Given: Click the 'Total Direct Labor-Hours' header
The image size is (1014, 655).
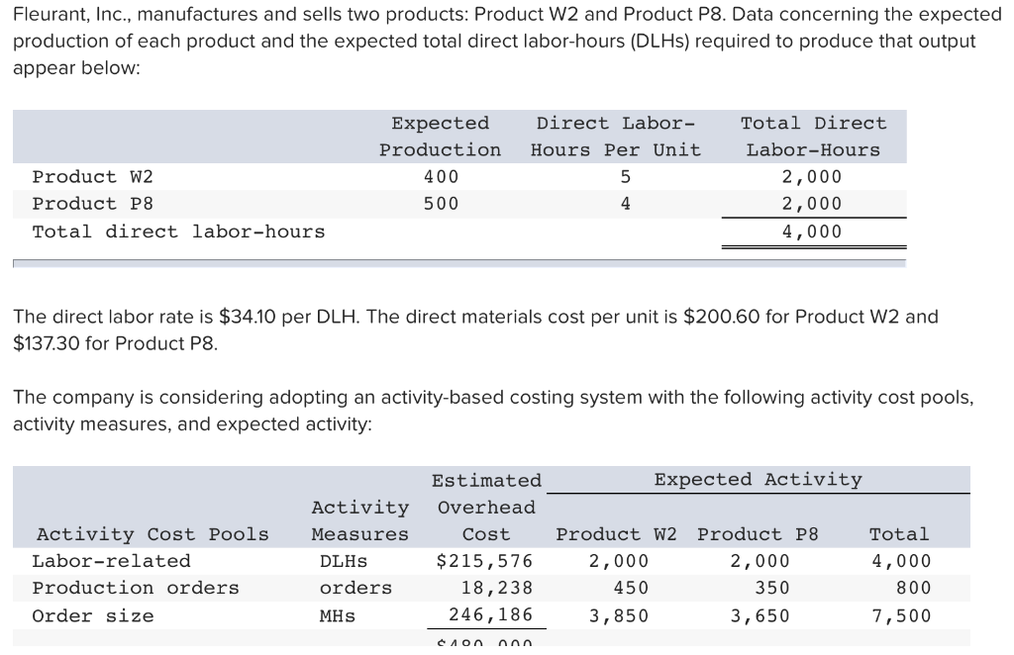Looking at the screenshot, I should coord(814,137).
